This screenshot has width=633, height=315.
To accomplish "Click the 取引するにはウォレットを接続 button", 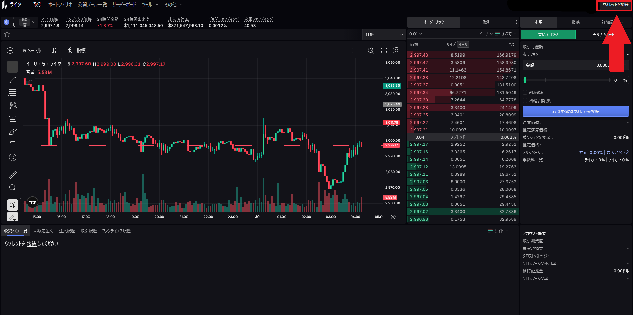I will pos(575,111).
